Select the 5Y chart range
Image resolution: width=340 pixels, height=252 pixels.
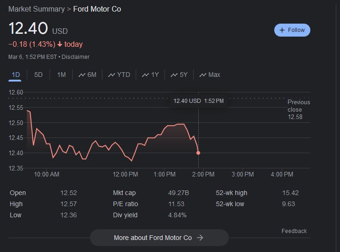(179, 75)
